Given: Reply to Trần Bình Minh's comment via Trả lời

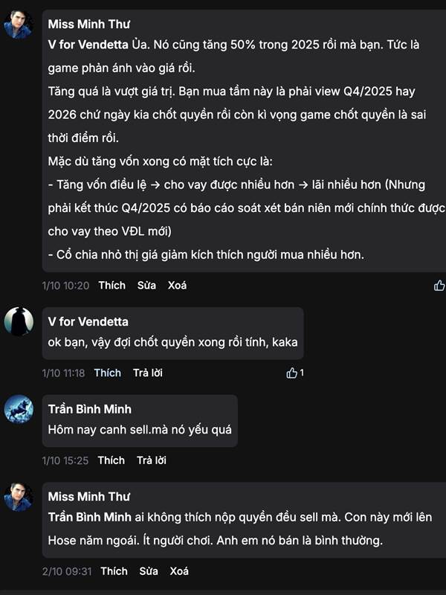Looking at the screenshot, I should 151,460.
